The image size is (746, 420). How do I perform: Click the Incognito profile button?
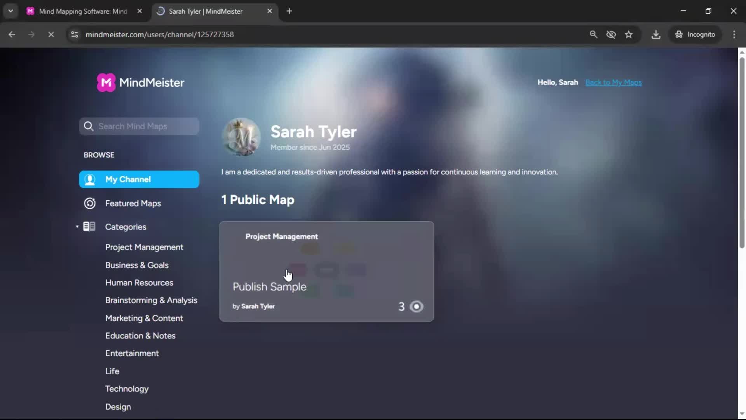coord(695,35)
